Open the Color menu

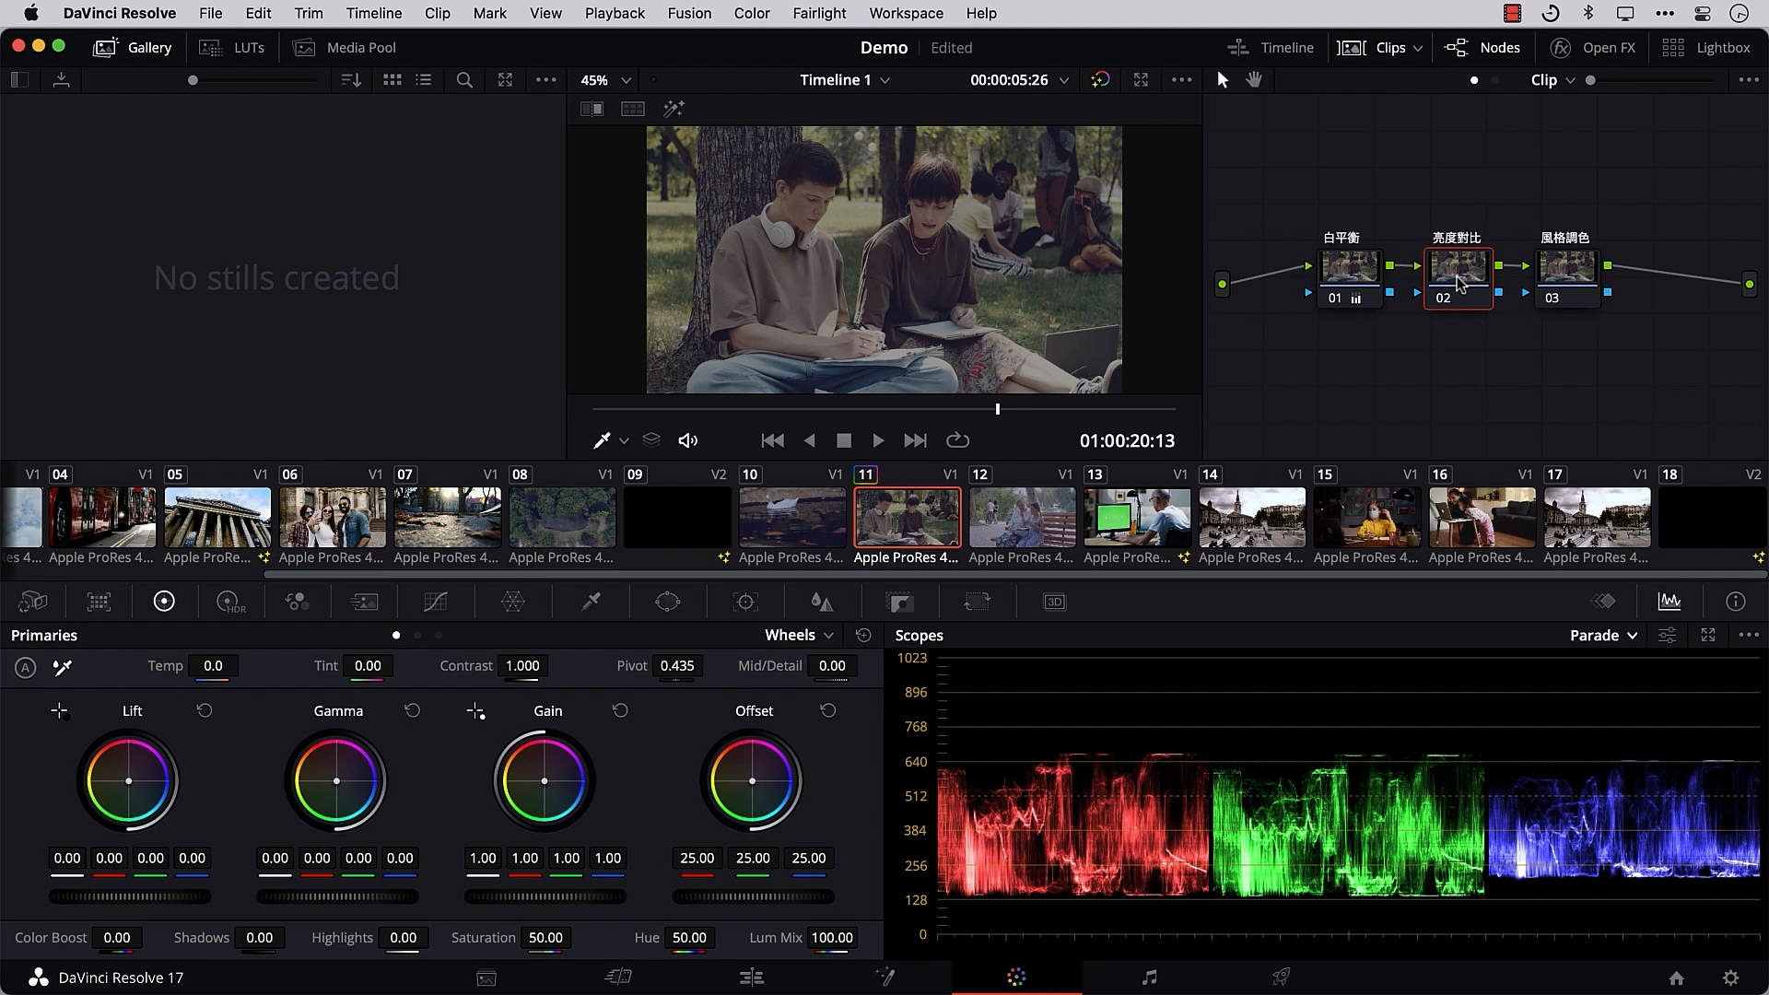tap(752, 13)
